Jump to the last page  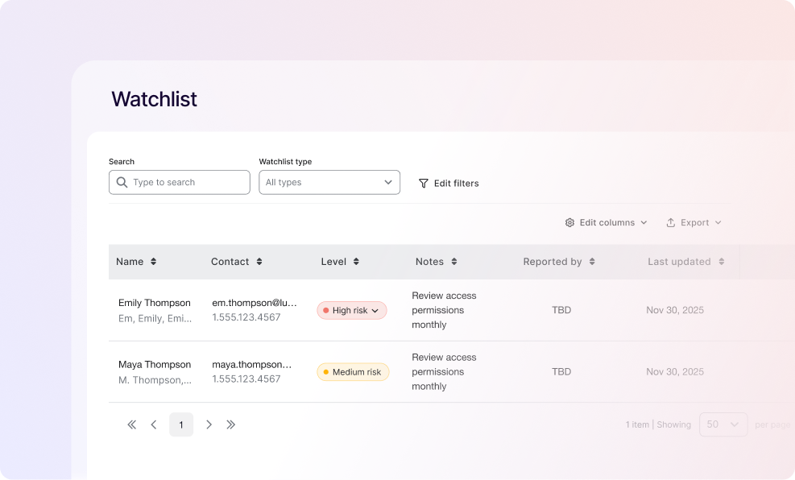(230, 424)
